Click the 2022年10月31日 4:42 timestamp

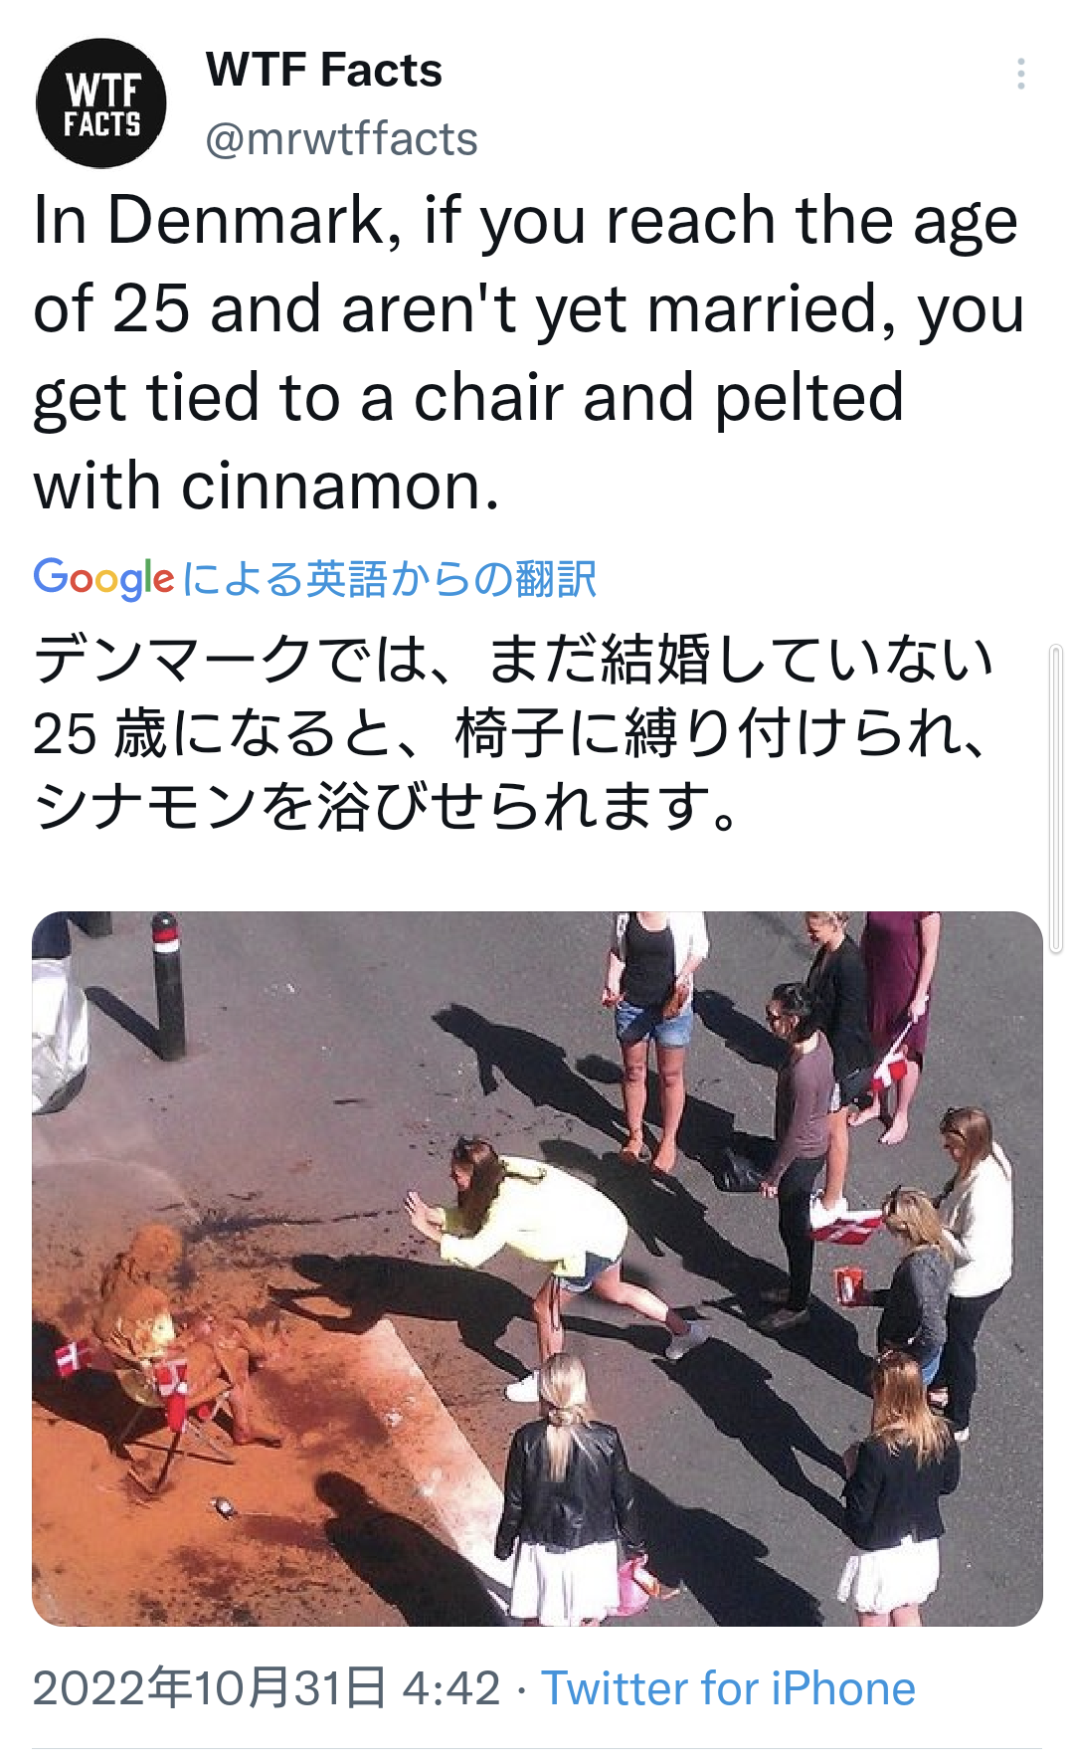tap(267, 1688)
